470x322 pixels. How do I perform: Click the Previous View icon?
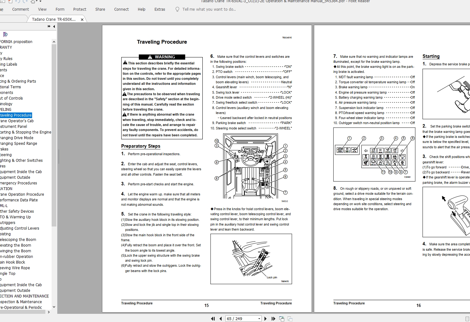click(x=282, y=319)
